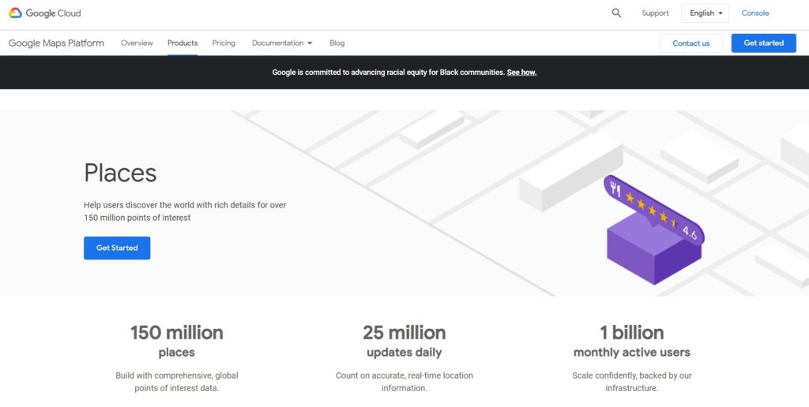Select the Products tab
809x407 pixels.
point(182,43)
